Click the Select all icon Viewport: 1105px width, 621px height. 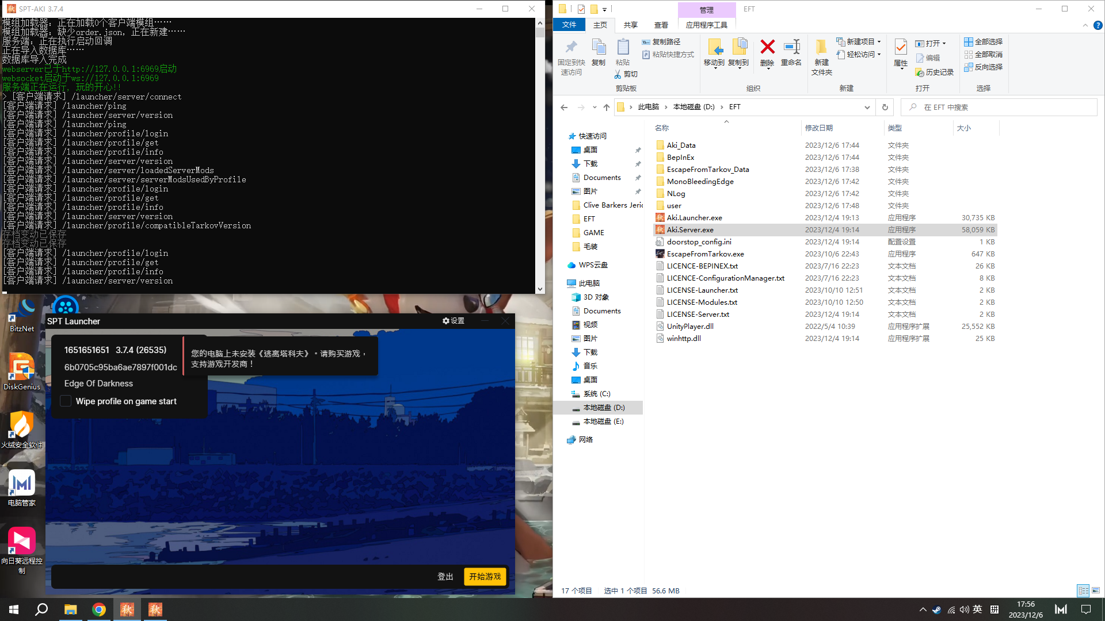pyautogui.click(x=969, y=41)
